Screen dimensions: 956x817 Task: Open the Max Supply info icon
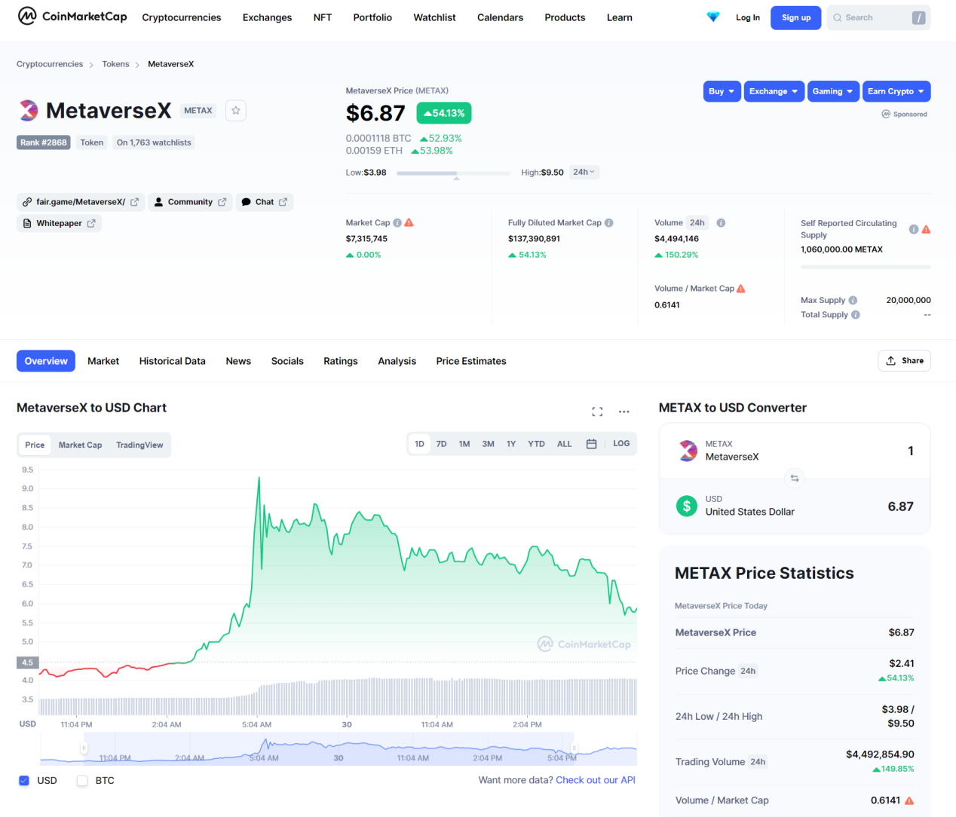(x=853, y=300)
